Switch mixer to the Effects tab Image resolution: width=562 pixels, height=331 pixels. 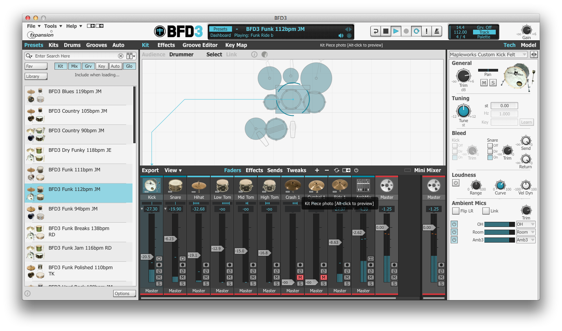click(x=254, y=170)
